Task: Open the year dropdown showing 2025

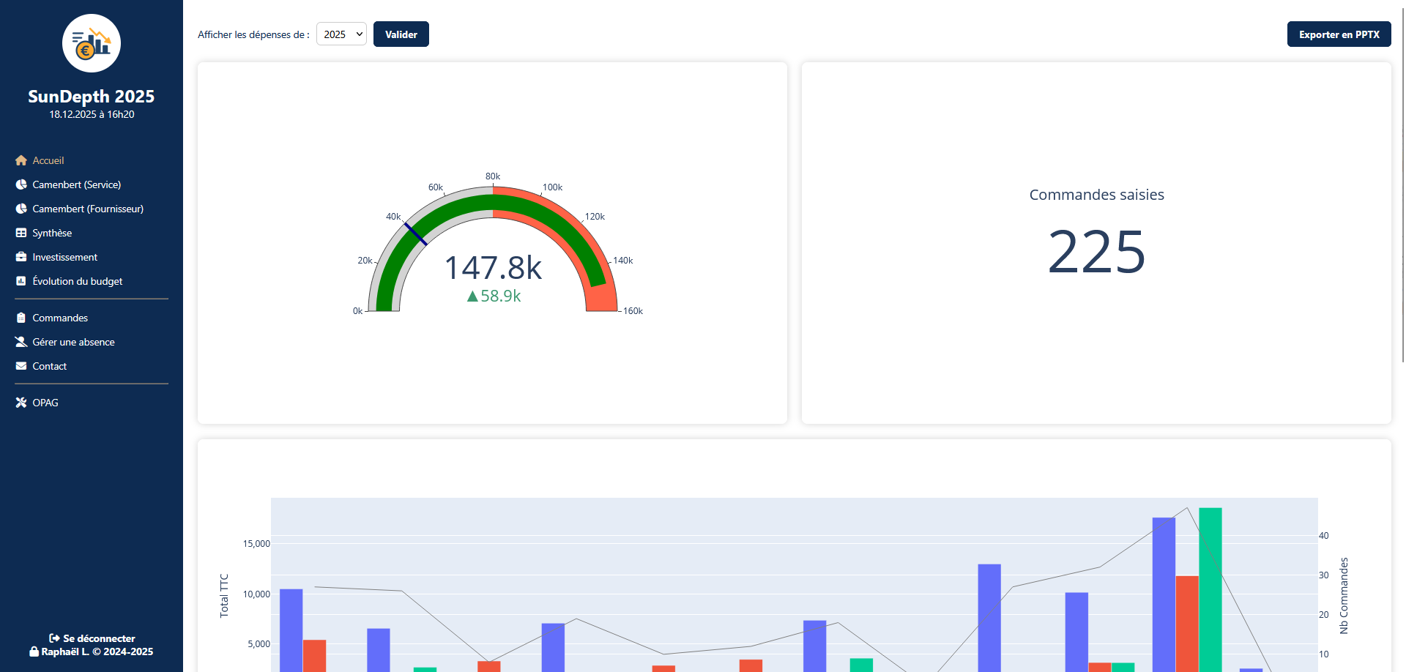Action: click(341, 34)
